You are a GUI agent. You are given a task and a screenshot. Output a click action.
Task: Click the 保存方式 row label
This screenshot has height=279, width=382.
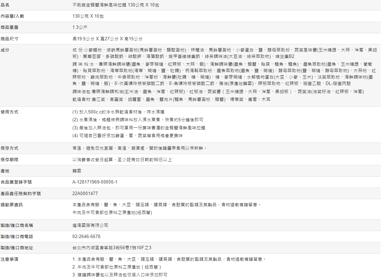coord(9,148)
